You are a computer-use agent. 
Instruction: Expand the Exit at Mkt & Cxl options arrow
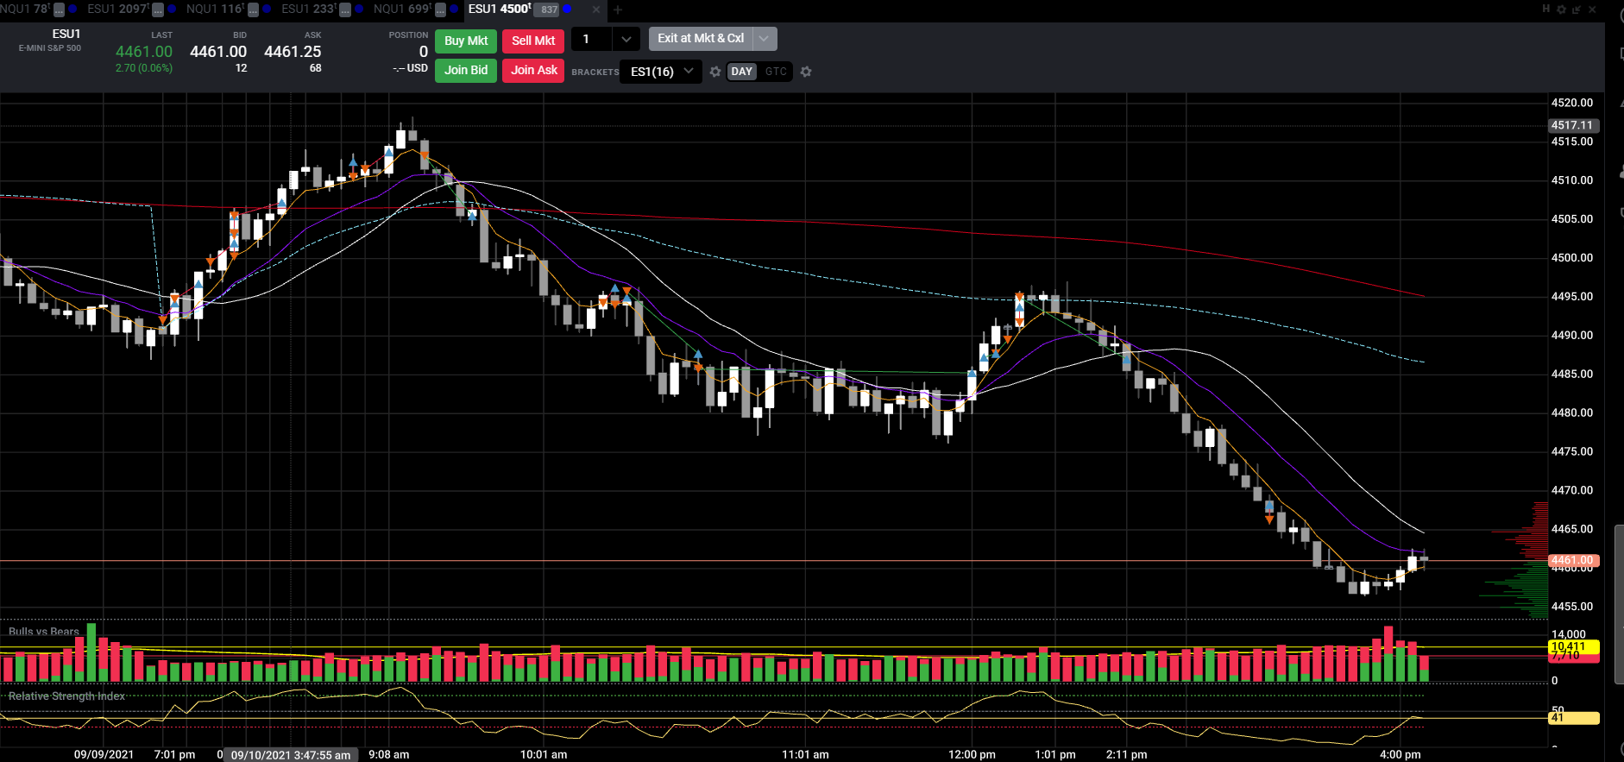pos(765,39)
